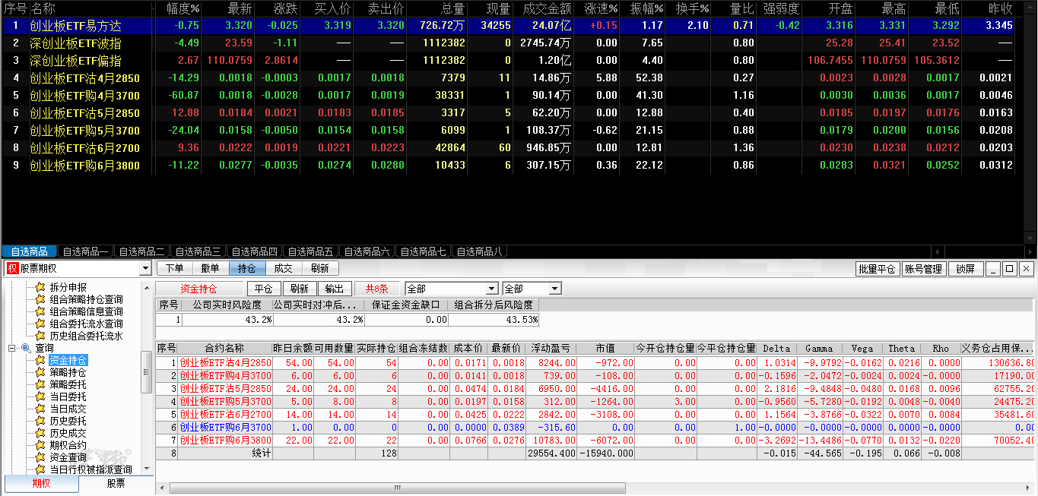Click the star icon beside 拆分申报

(41, 287)
